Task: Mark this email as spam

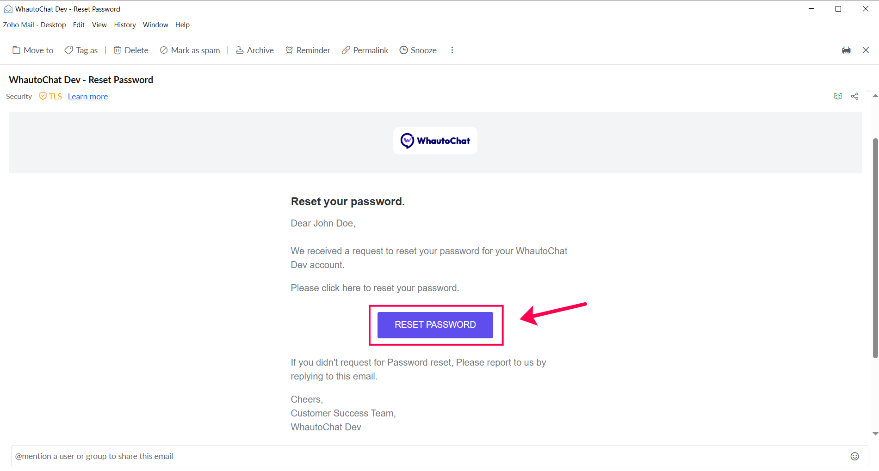Action: click(x=190, y=50)
